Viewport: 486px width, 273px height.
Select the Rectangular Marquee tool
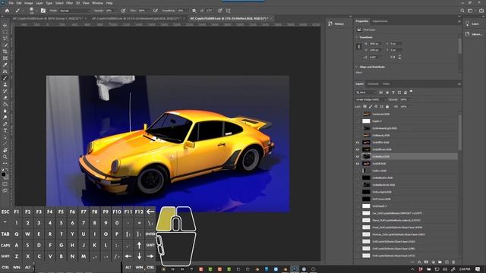point(5,32)
